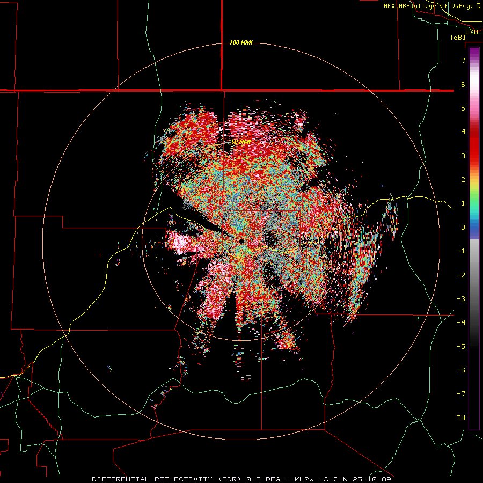Click the 0.5 DEG elevation text
The width and height of the screenshot is (483, 483).
263,479
